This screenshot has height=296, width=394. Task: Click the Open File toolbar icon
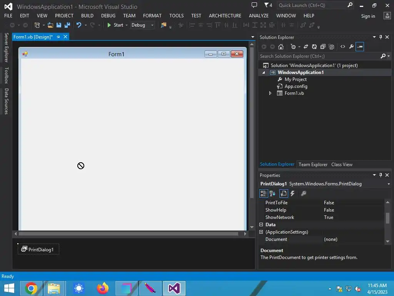pyautogui.click(x=50, y=25)
